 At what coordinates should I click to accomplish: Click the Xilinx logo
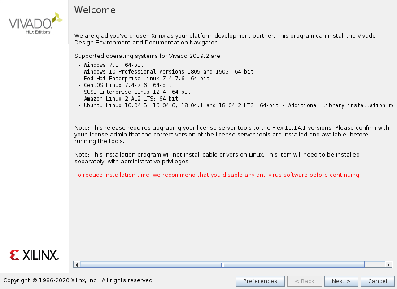pyautogui.click(x=34, y=255)
